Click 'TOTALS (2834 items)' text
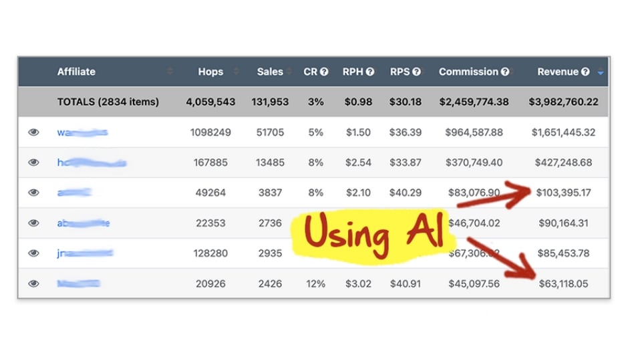 tap(108, 102)
